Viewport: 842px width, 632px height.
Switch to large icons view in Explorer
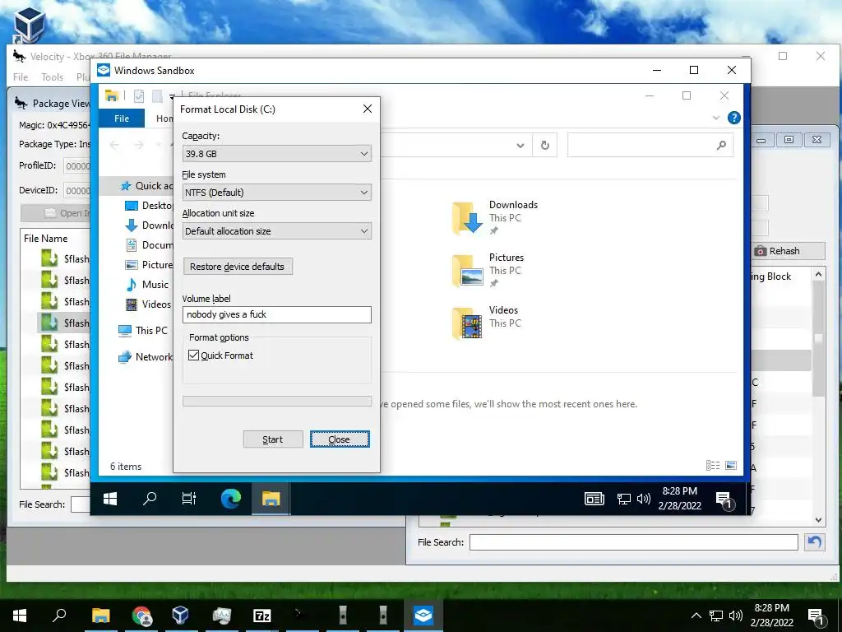click(x=731, y=466)
